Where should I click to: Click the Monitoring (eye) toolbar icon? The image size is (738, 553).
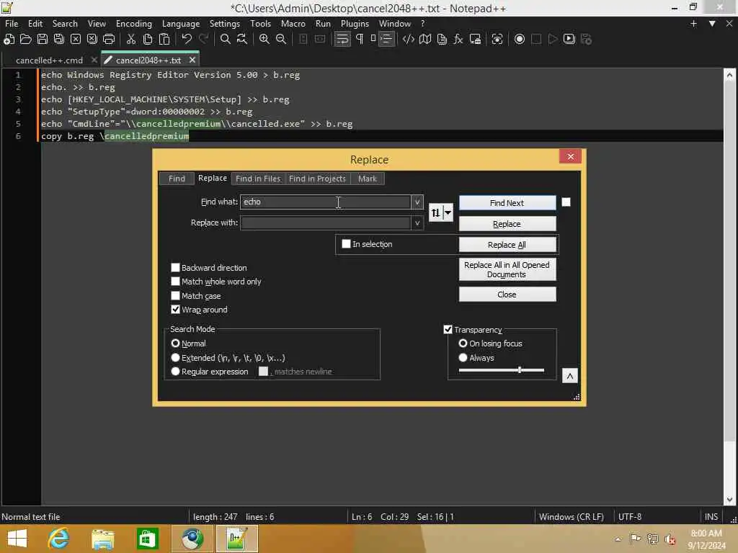pyautogui.click(x=497, y=39)
